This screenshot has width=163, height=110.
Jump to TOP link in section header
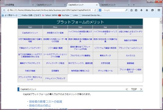(x=134, y=89)
